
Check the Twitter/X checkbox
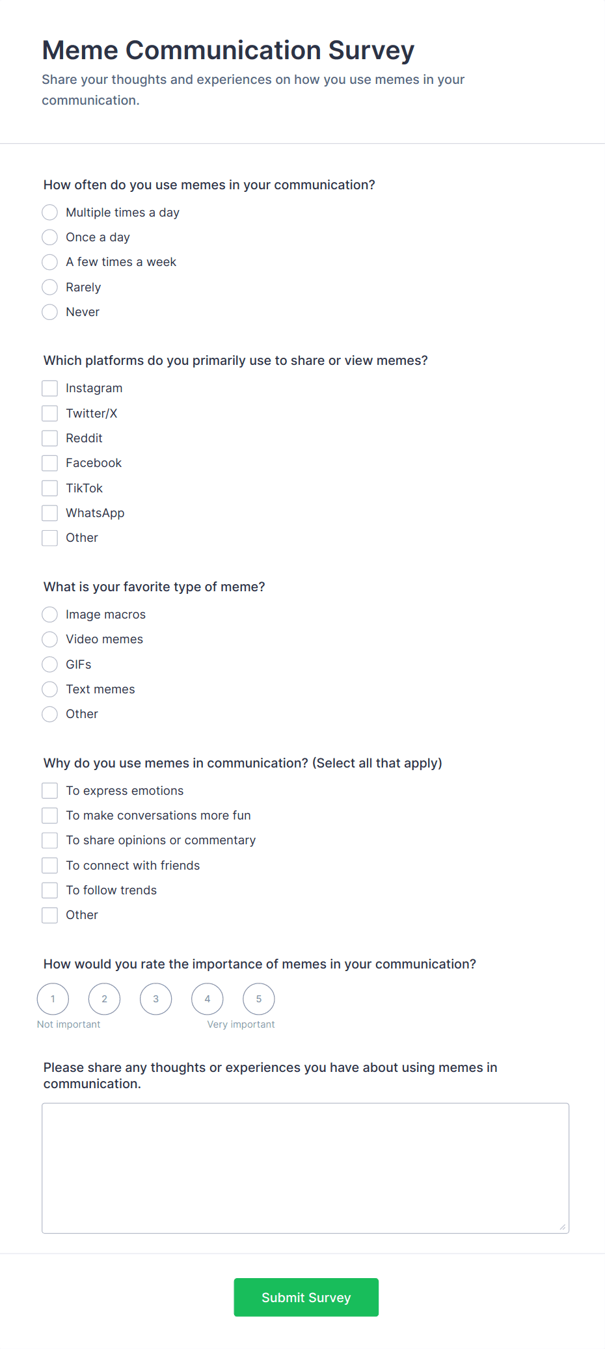coord(49,413)
